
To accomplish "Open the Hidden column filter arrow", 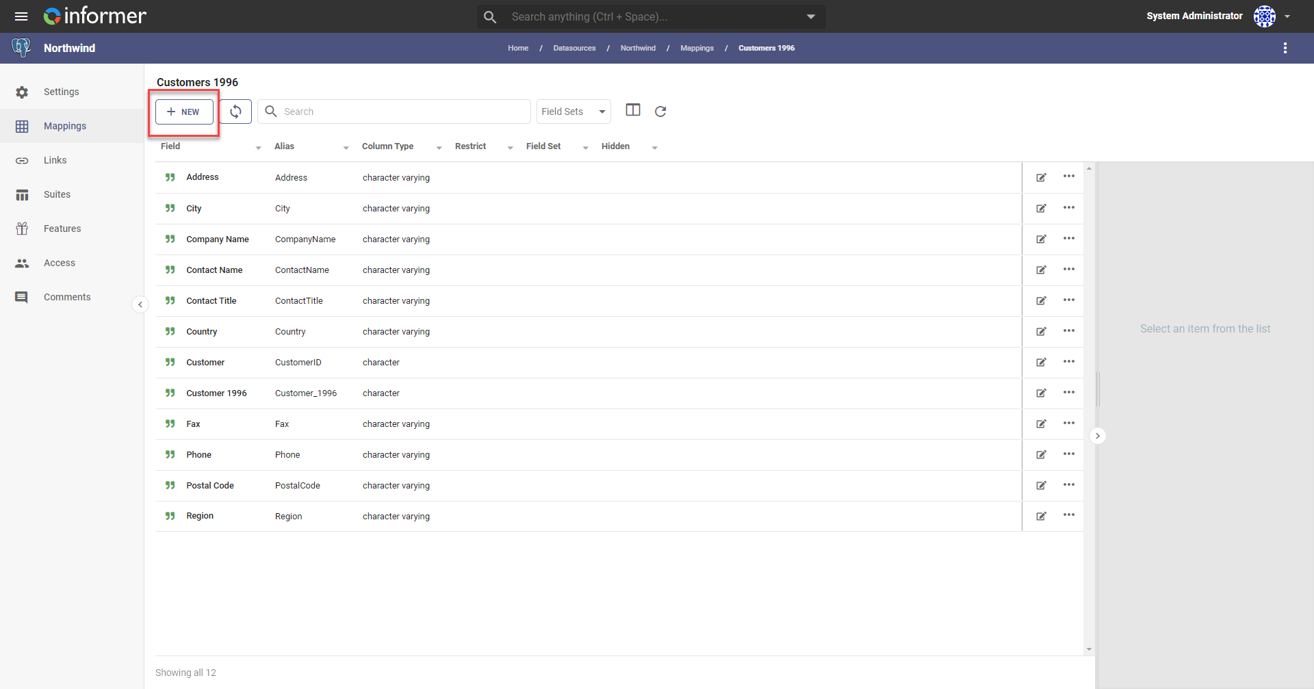I will [655, 148].
